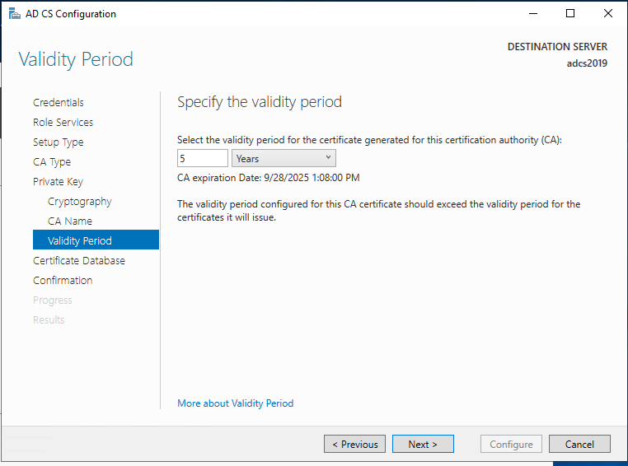Click the Previous button

coord(354,445)
